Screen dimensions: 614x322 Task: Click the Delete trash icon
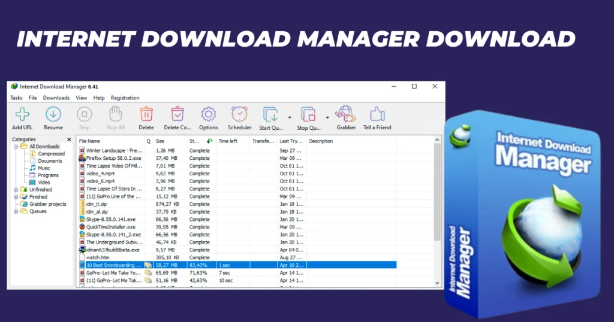point(146,114)
